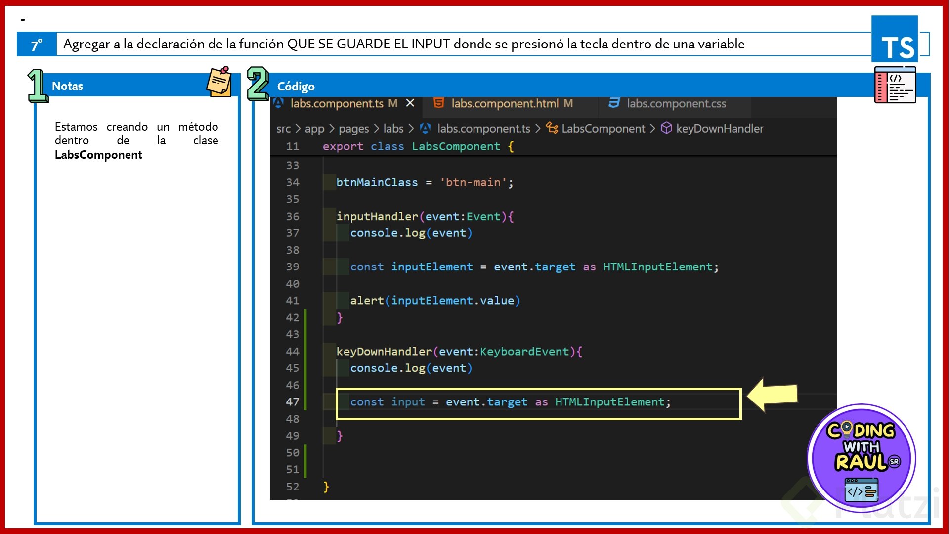949x534 pixels.
Task: Open the labs.component.css tab
Action: (x=676, y=103)
